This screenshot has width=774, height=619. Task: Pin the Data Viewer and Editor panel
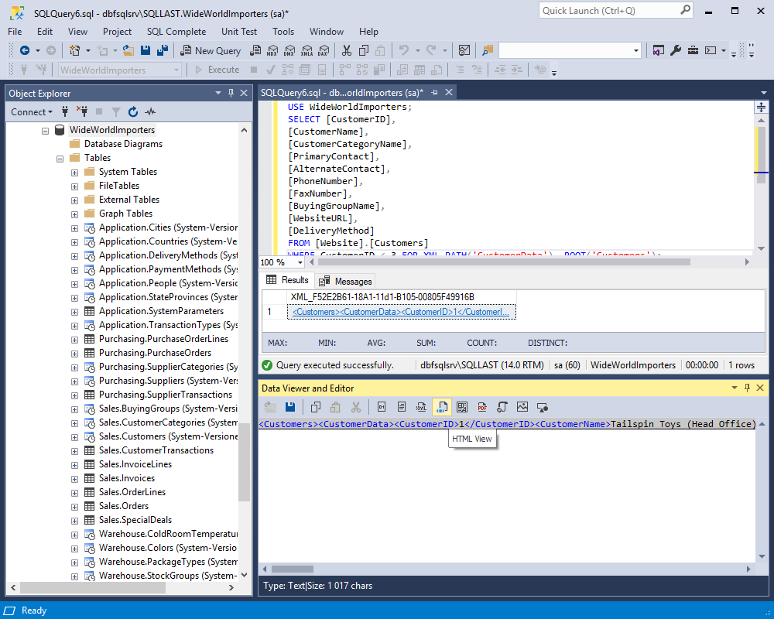(746, 388)
